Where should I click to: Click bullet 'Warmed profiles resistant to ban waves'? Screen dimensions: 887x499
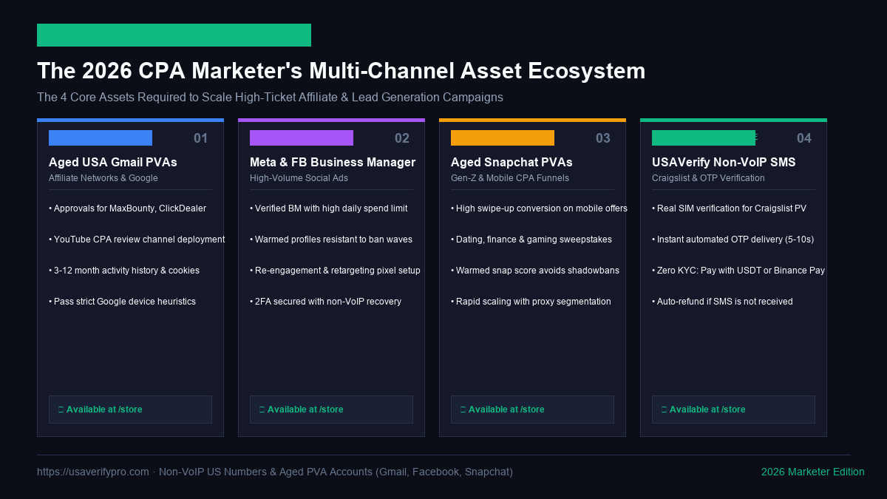click(331, 240)
